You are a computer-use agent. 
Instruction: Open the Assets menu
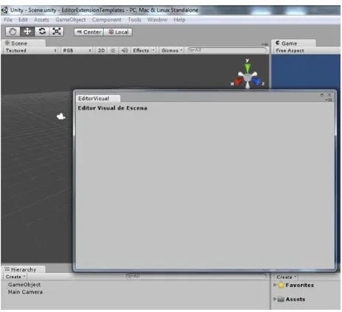point(41,20)
